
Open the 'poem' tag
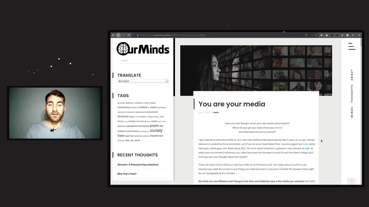pyautogui.click(x=155, y=126)
